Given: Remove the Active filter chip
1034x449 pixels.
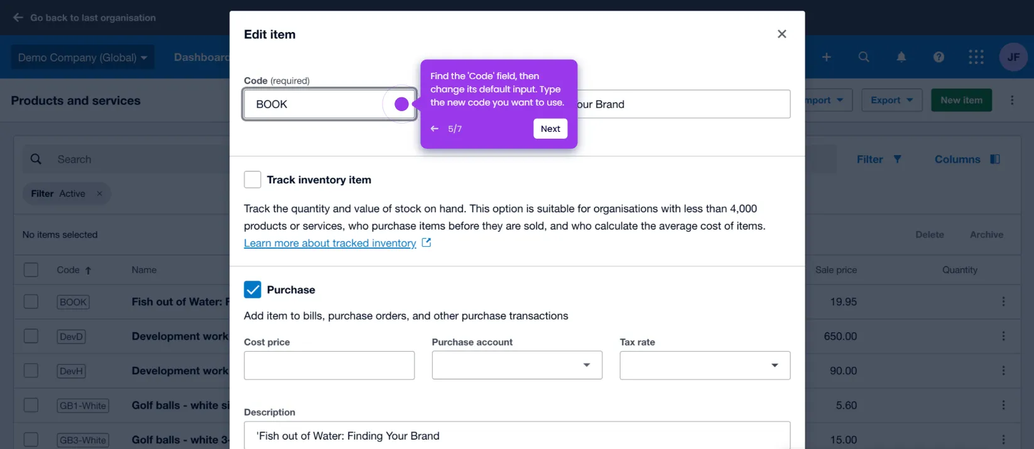Looking at the screenshot, I should 99,194.
